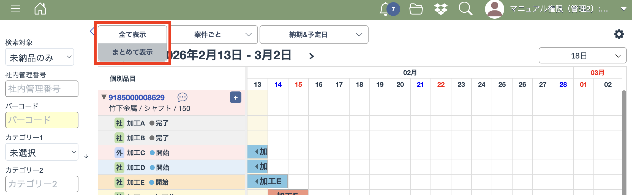Screen dimensions: 632x195
Task: Go to the home screen icon
Action: 40,9
